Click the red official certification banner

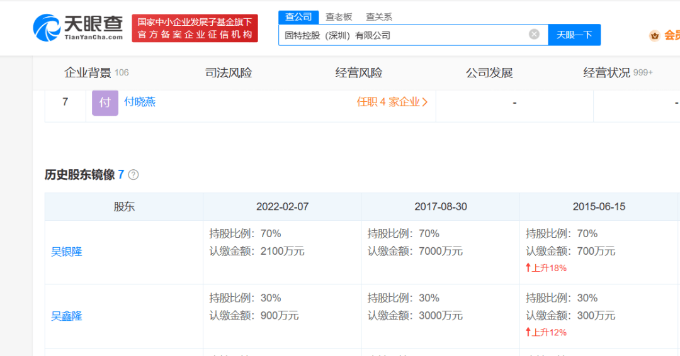[195, 28]
